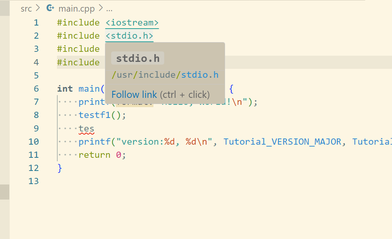Click Follow link in the hover popup
The height and width of the screenshot is (239, 392).
[x=134, y=94]
